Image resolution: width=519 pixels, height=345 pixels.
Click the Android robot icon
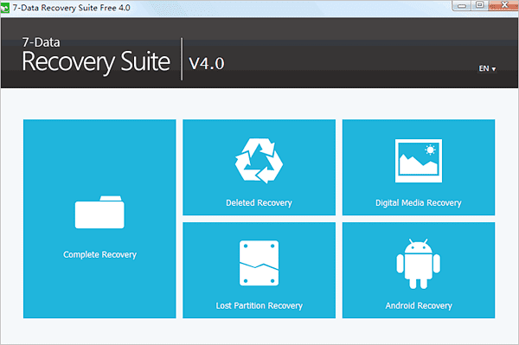pos(419,264)
